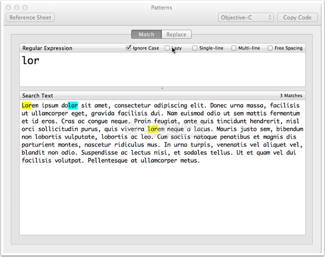Viewport: 325px width, 257px height.
Task: Click the window minimize button
Action: [x=17, y=7]
